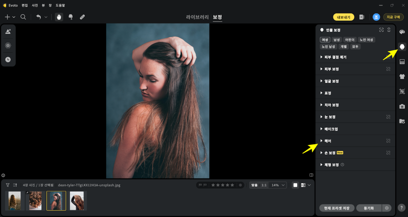Open the color adjustment palette panel

tap(402, 32)
